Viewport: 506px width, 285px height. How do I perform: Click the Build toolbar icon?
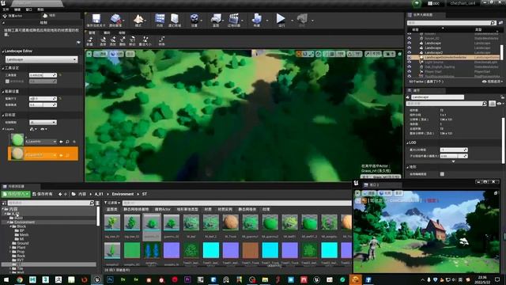coord(256,20)
